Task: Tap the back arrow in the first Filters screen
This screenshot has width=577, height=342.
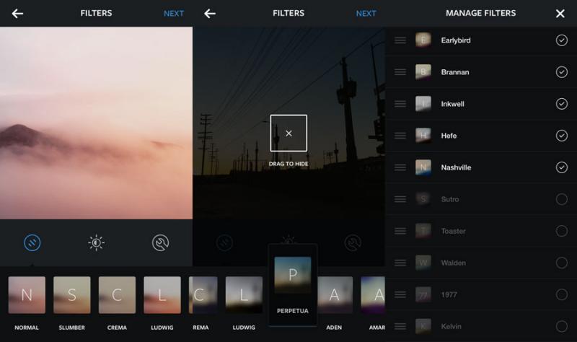Action: (17, 14)
